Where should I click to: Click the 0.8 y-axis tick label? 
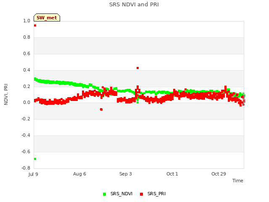click(26, 37)
